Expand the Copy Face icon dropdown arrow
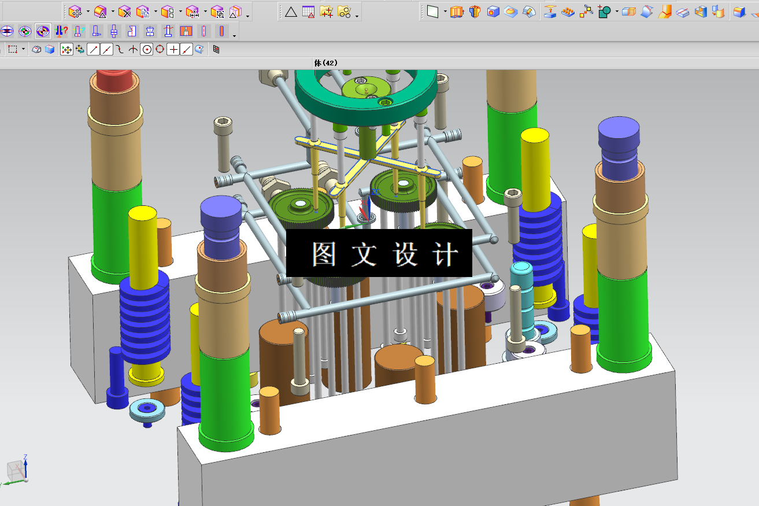 155,12
